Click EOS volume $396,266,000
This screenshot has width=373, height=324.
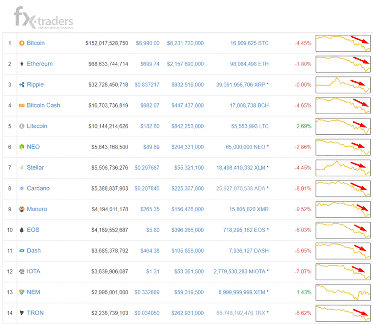[x=187, y=230]
